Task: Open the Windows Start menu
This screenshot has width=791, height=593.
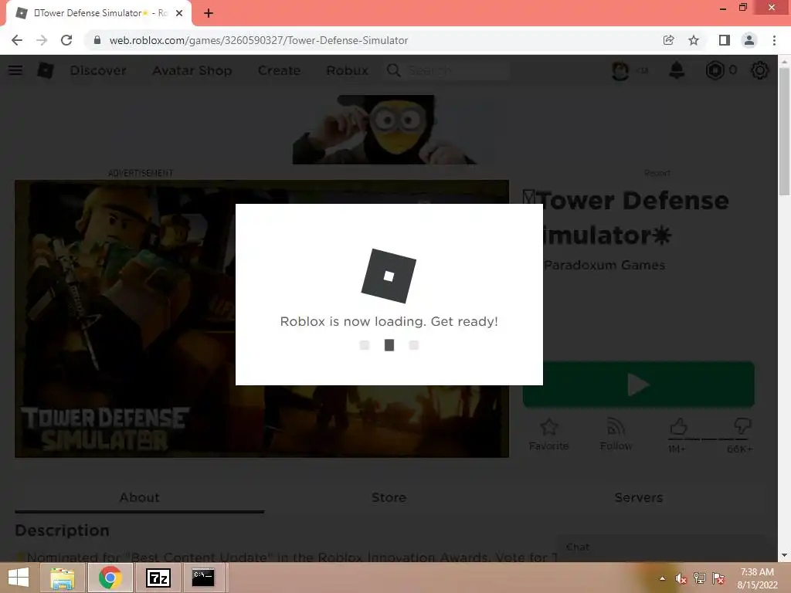Action: click(x=19, y=578)
